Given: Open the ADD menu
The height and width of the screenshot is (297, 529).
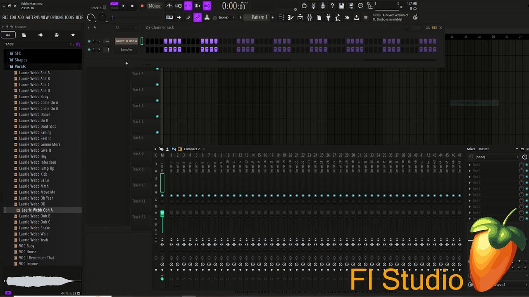Looking at the screenshot, I should (x=21, y=17).
